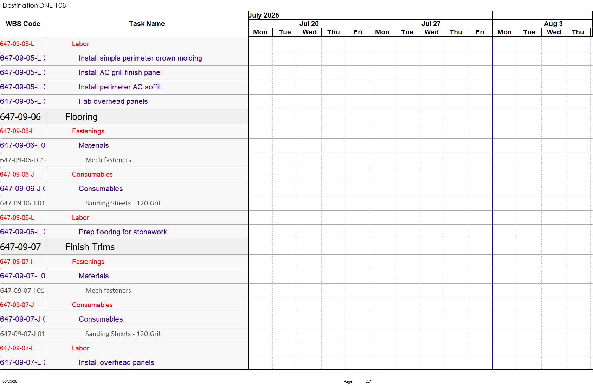Click the July 2026 month header
The height and width of the screenshot is (386, 593).
264,15
